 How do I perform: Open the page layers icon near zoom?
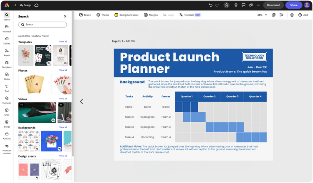(273, 15)
